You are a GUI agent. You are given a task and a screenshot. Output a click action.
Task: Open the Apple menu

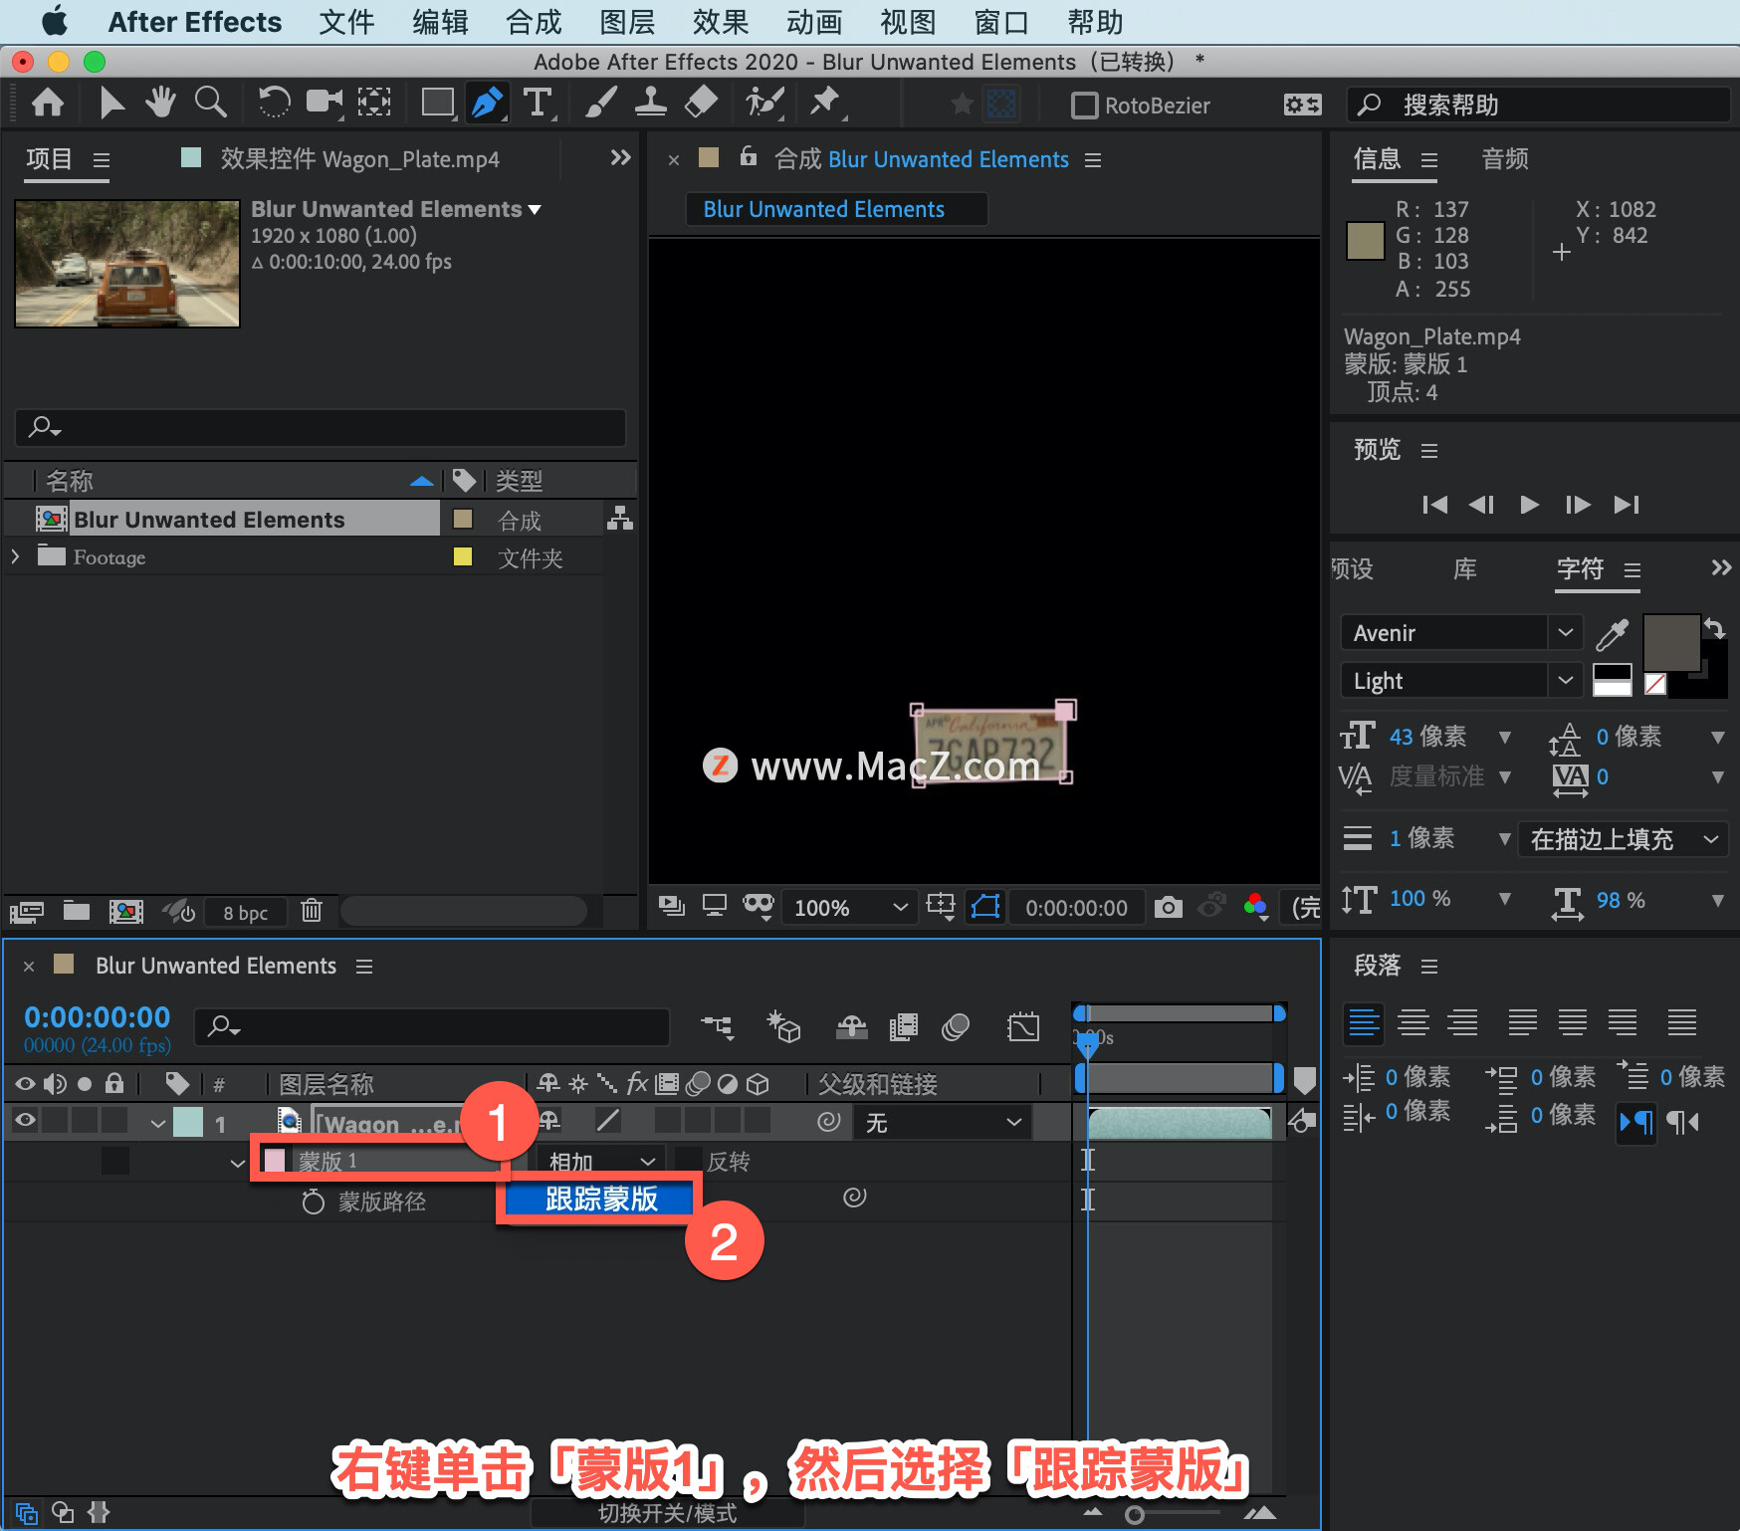(x=55, y=21)
